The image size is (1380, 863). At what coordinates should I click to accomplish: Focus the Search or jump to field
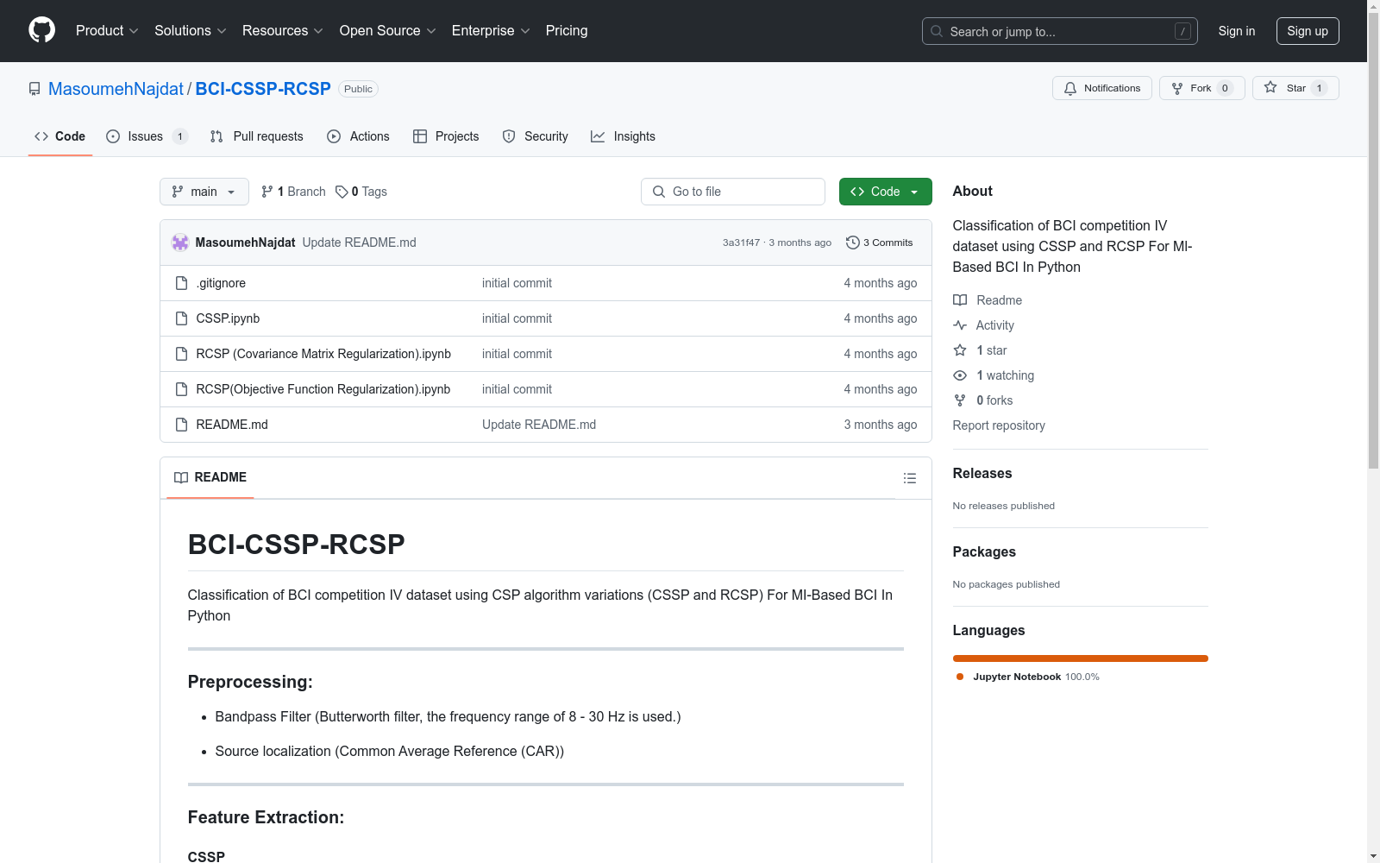(1059, 31)
